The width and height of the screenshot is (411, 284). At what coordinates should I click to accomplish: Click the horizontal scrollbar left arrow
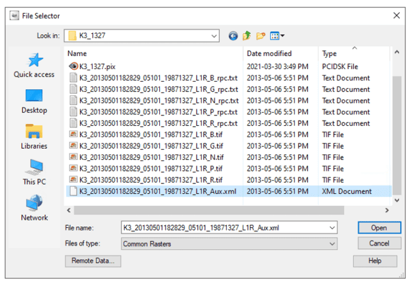pos(69,210)
